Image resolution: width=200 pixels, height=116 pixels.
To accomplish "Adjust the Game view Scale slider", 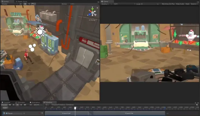I will coord(150,4).
